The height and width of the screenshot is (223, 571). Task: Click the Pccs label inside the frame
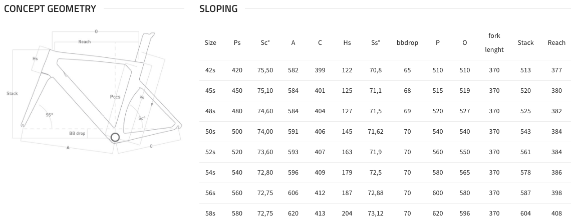click(x=115, y=97)
